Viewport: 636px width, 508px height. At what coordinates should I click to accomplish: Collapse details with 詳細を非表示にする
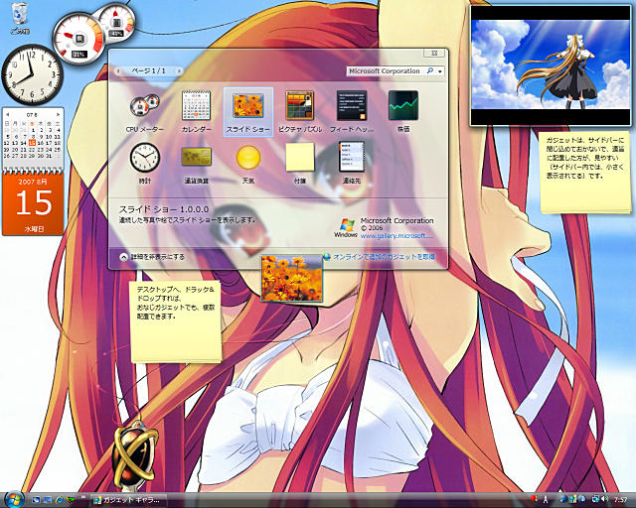(152, 257)
